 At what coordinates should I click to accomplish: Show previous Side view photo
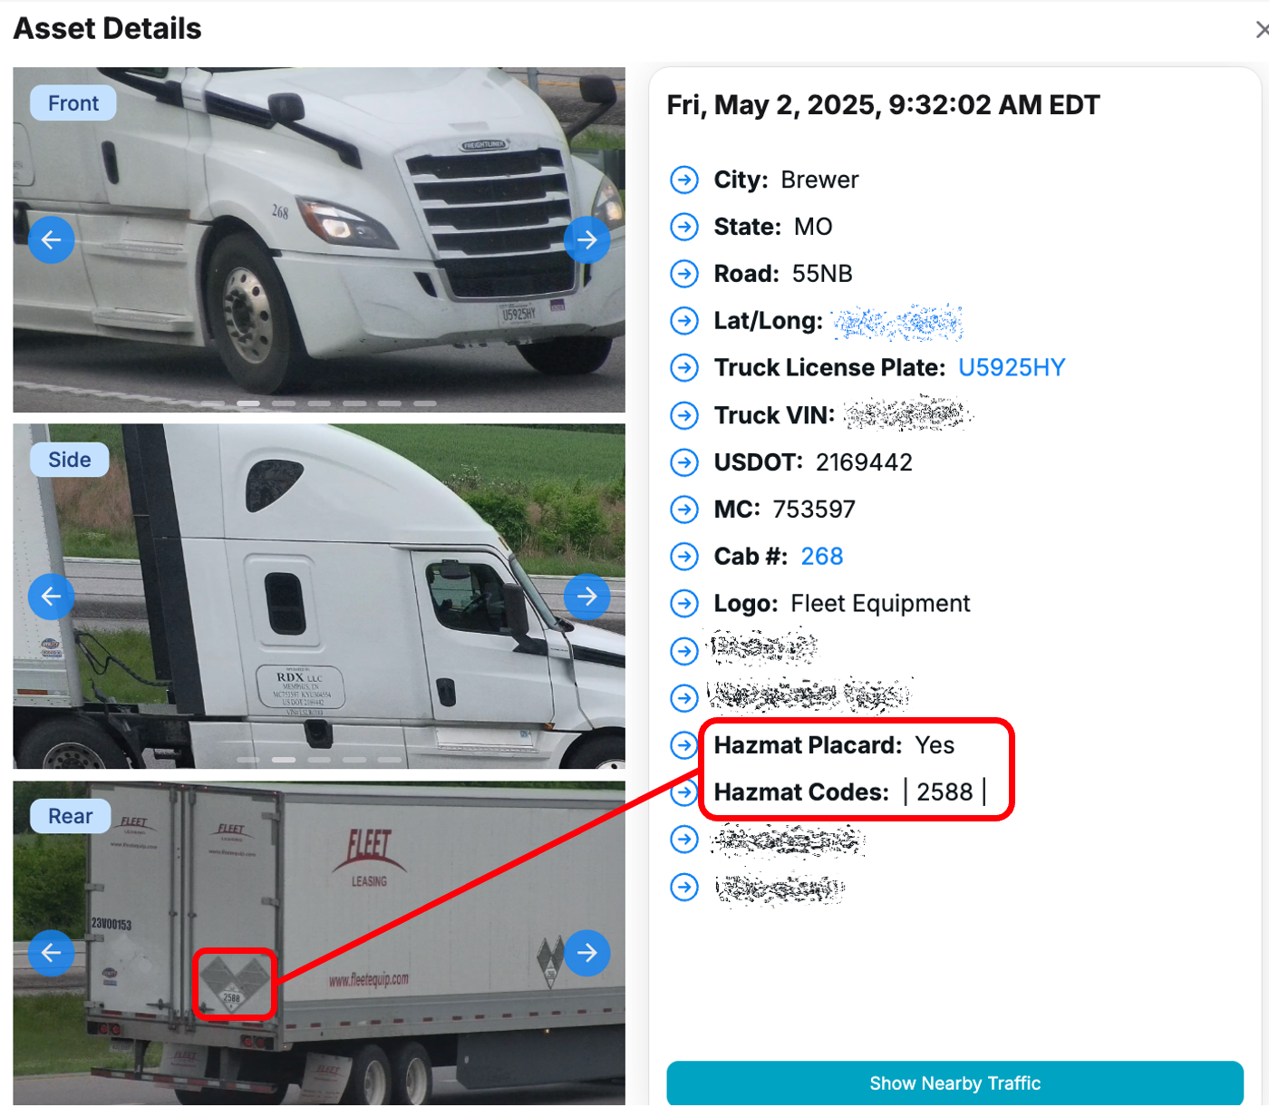(x=52, y=597)
